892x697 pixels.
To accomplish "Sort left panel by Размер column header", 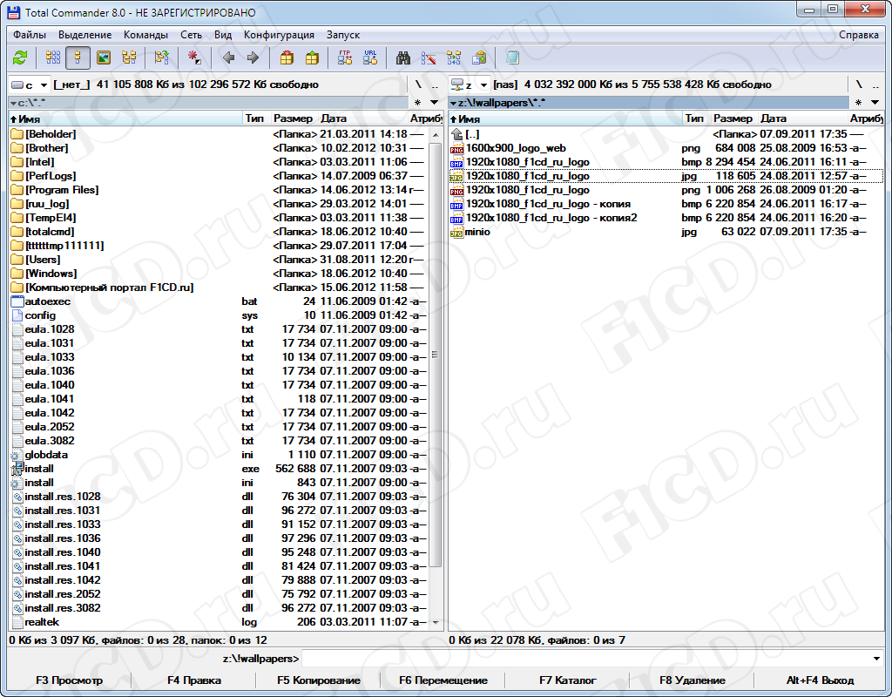I will tap(294, 118).
